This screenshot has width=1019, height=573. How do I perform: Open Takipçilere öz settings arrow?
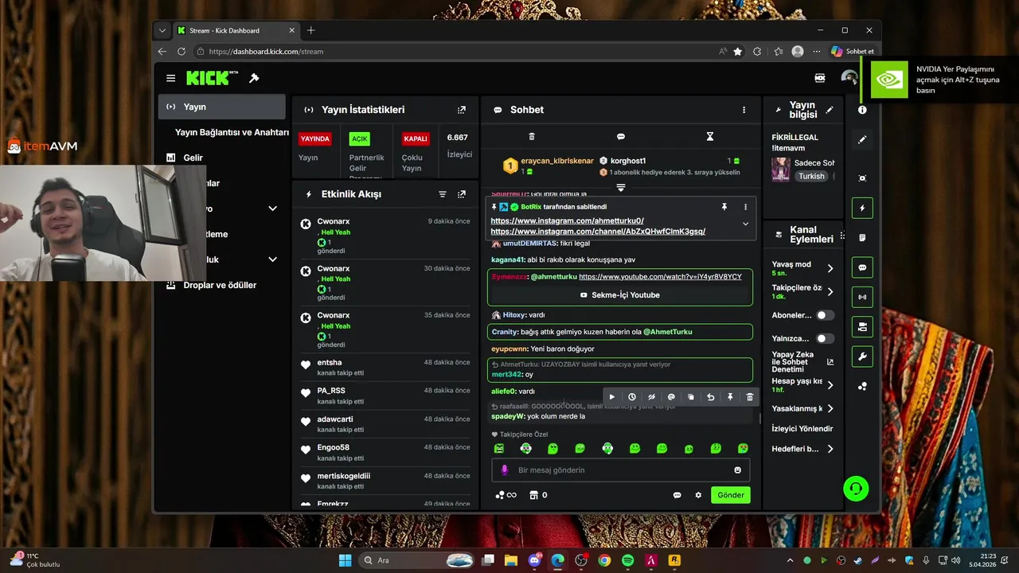coord(830,291)
